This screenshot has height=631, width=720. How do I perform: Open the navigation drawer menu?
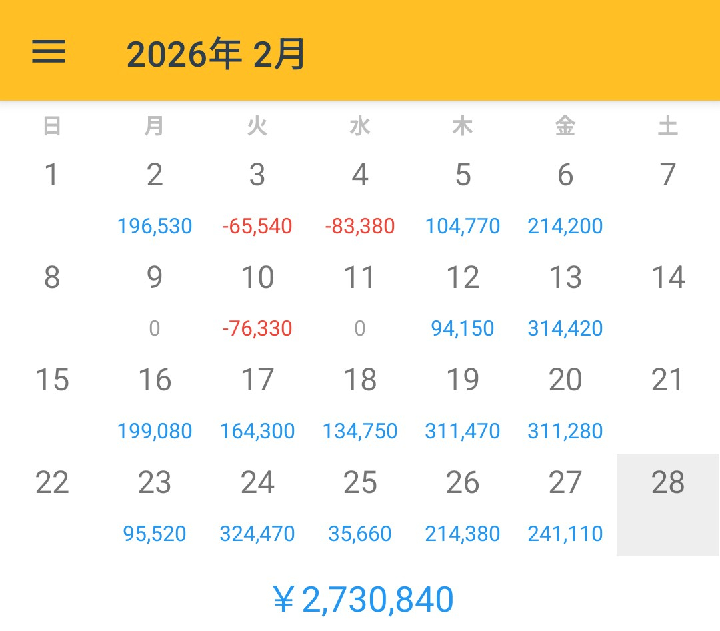click(x=48, y=53)
